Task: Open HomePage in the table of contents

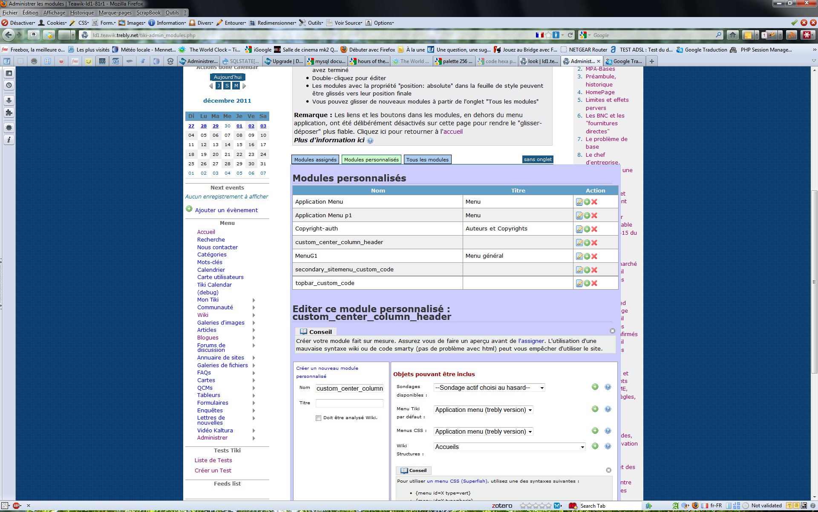Action: 600,92
